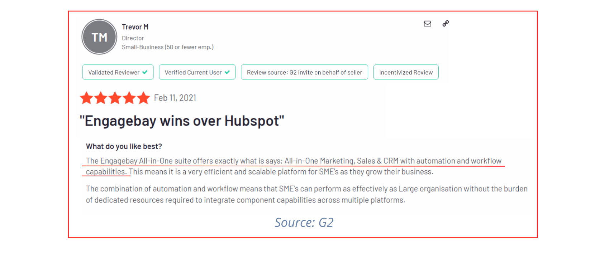Image resolution: width=614 pixels, height=259 pixels.
Task: Click the Small-Business (50 or fewer emp.) text
Action: coord(168,47)
